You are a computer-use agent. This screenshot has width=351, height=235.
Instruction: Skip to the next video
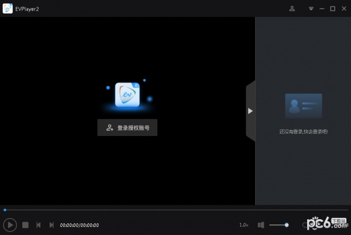click(x=51, y=225)
